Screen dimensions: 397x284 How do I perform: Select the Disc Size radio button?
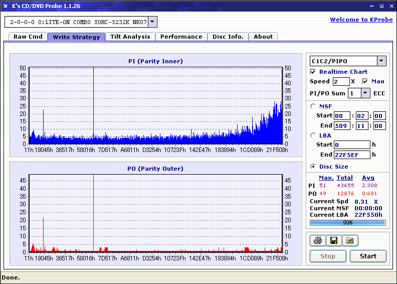[313, 167]
